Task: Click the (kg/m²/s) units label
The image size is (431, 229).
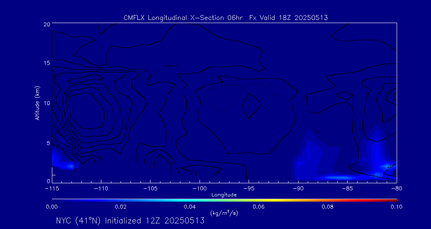Action: (224, 213)
